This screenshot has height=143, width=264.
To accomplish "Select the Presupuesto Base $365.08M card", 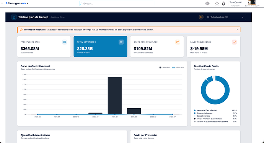I will point(44,47).
